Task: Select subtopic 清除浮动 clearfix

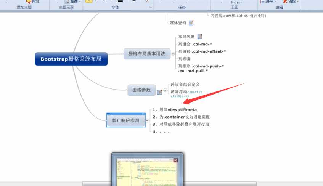Action: 186,94
